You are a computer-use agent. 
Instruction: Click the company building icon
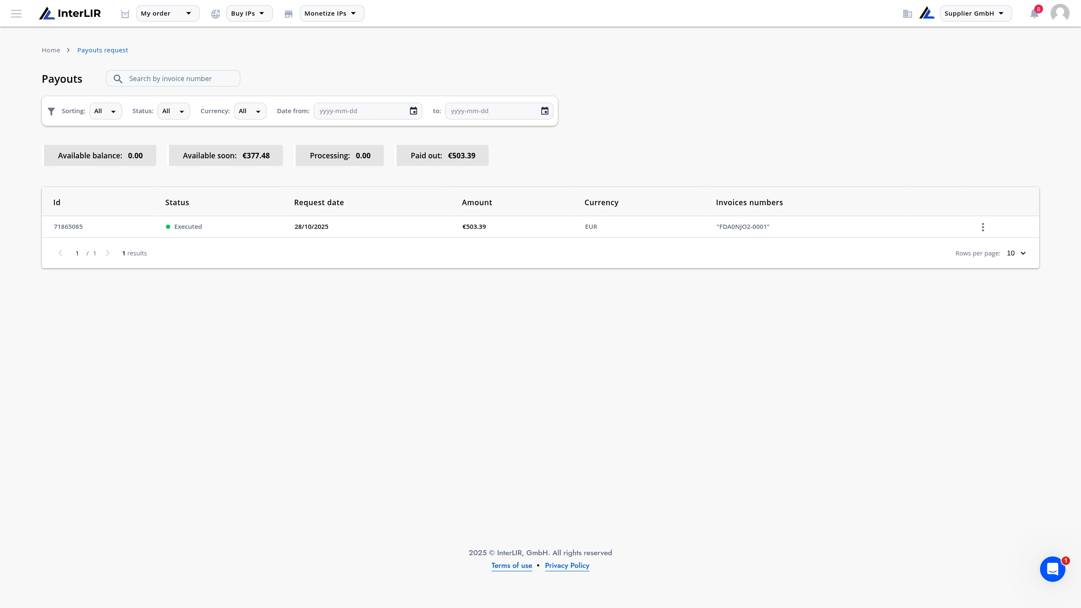tap(907, 14)
